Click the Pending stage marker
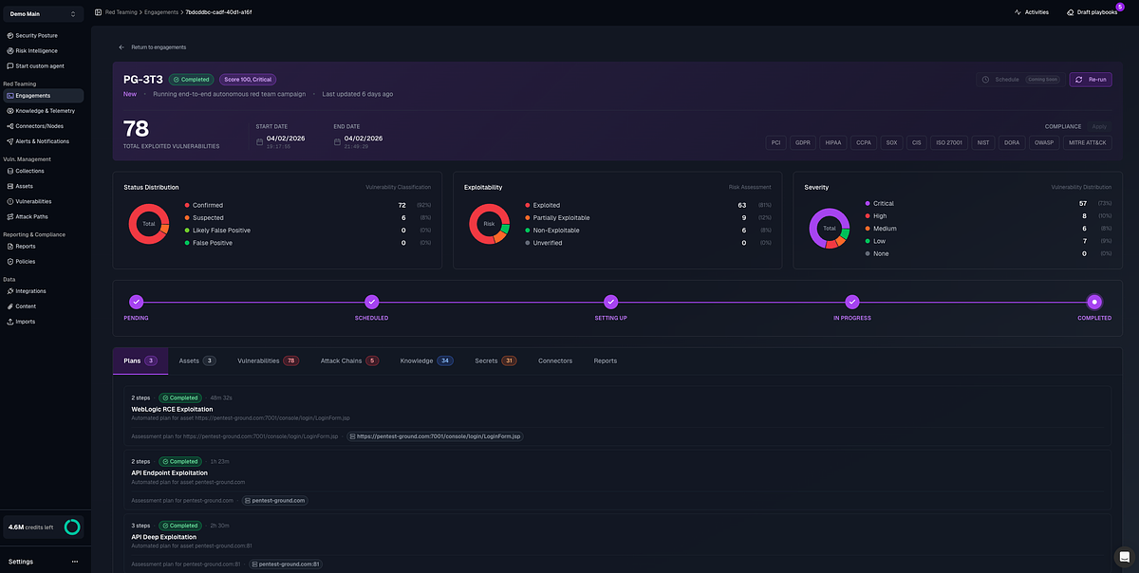 pyautogui.click(x=137, y=302)
